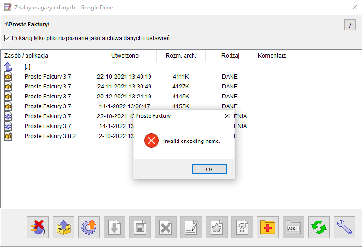Select the '[..]' parent directory entry
The image size is (362, 247).
[x=27, y=67]
